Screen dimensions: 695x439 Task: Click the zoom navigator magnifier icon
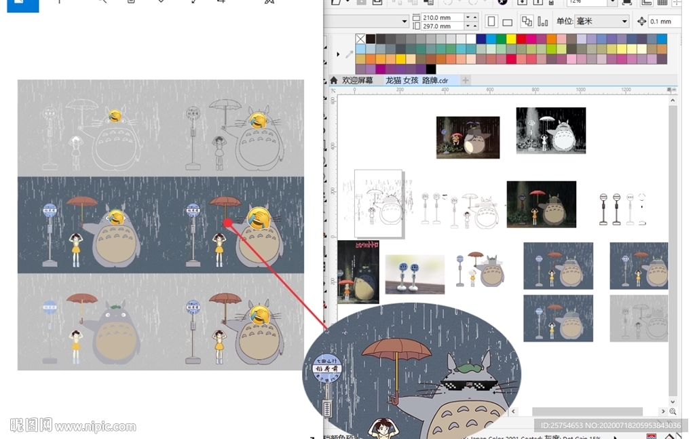[x=673, y=411]
